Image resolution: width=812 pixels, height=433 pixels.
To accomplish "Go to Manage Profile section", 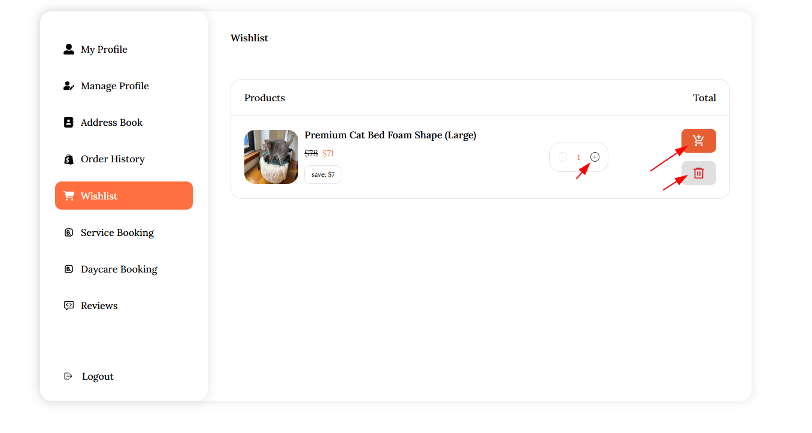I will 115,86.
